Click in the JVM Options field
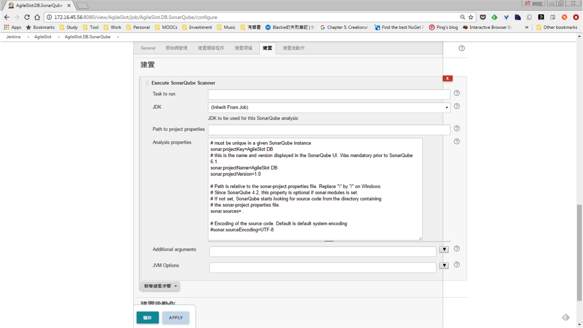This screenshot has width=583, height=328. point(323,267)
